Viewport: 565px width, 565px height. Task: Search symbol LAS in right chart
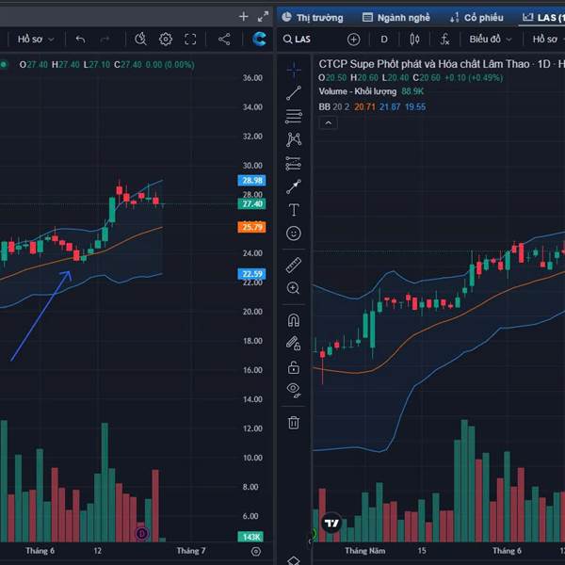(x=297, y=39)
